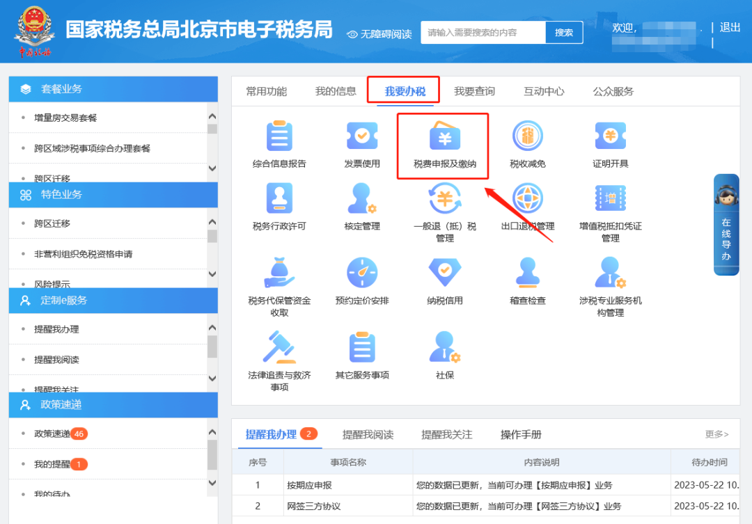Click the 套餐业务 list scrollbar thumb
The height and width of the screenshot is (524, 752).
click(212, 129)
